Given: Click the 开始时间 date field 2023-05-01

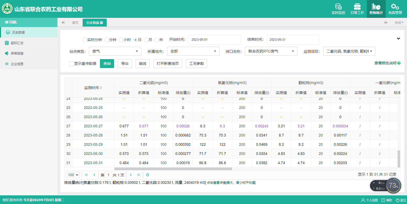Looking at the screenshot, I should click(215, 40).
